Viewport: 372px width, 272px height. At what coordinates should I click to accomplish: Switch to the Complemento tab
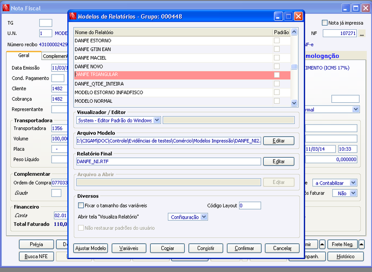(x=55, y=56)
